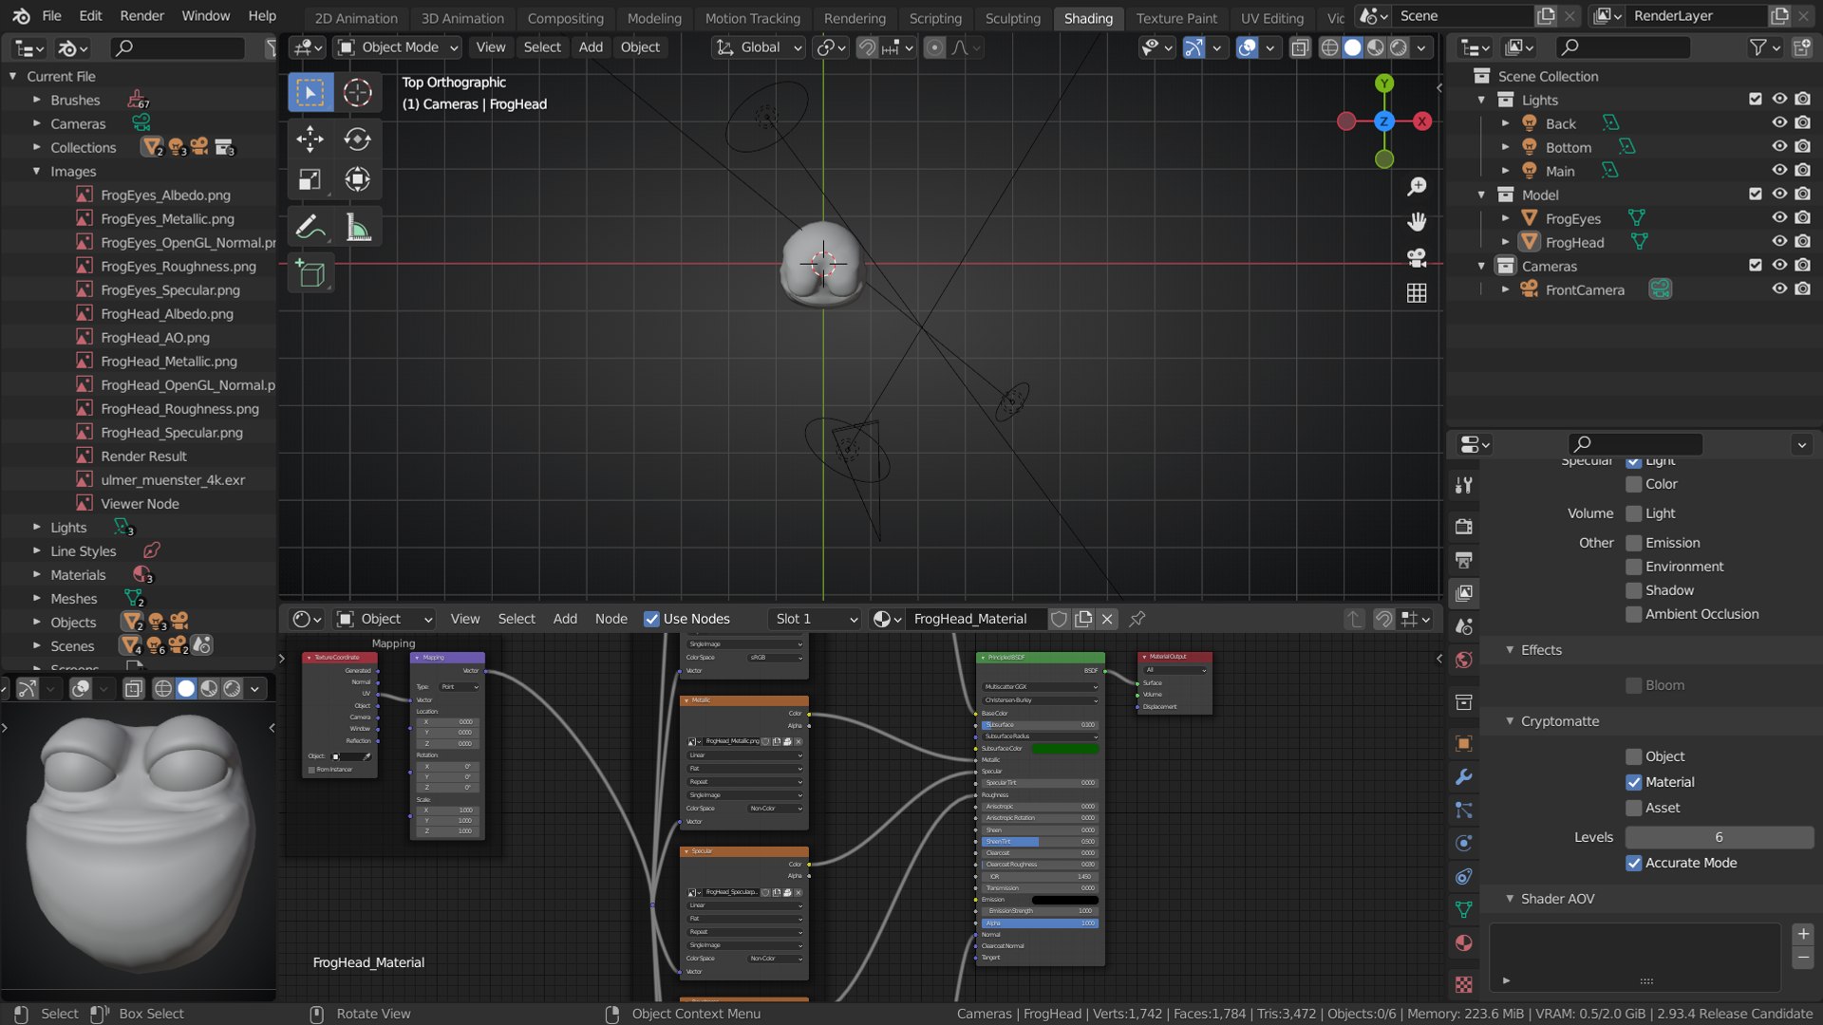Expand the Materials entry in Current File
The image size is (1823, 1025).
tap(37, 575)
